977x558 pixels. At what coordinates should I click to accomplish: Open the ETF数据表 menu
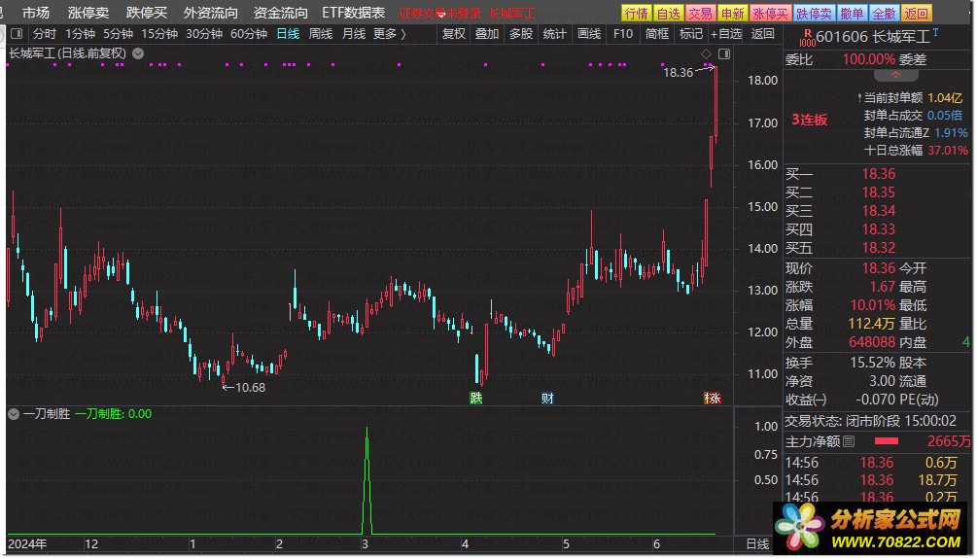353,13
